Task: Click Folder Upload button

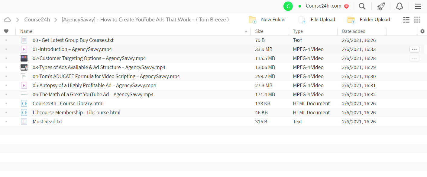Action: point(368,20)
